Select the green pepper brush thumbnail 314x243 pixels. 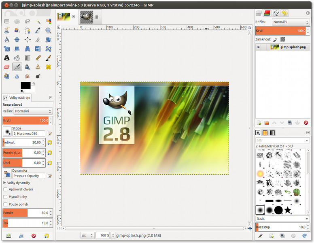click(297, 192)
